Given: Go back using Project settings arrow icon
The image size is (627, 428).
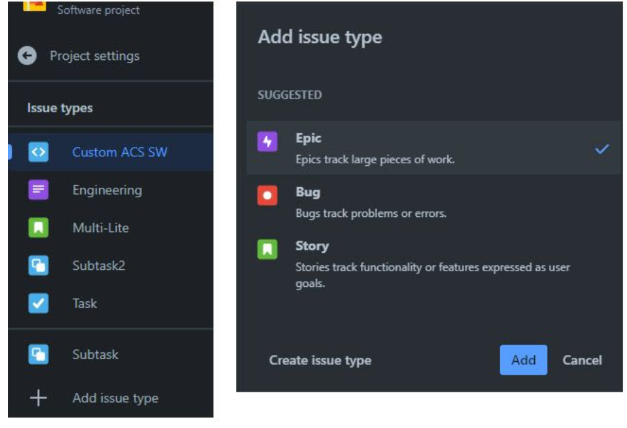Looking at the screenshot, I should pyautogui.click(x=27, y=55).
